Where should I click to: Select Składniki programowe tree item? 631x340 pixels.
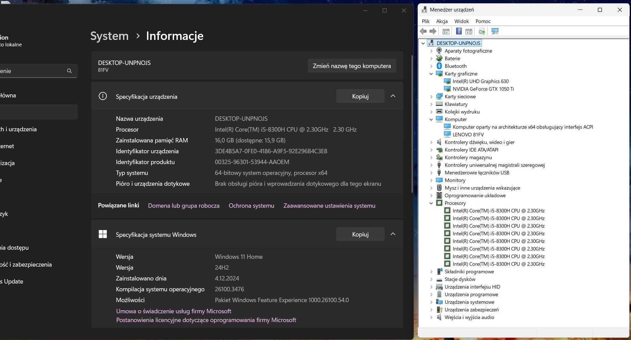469,272
